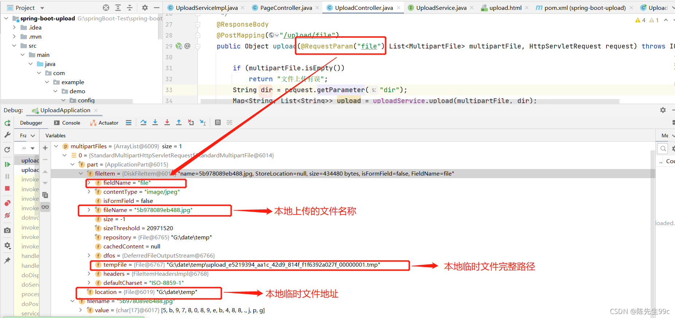Click the Restore Layout icon in debugger toolbar
The image size is (675, 318).
click(673, 122)
